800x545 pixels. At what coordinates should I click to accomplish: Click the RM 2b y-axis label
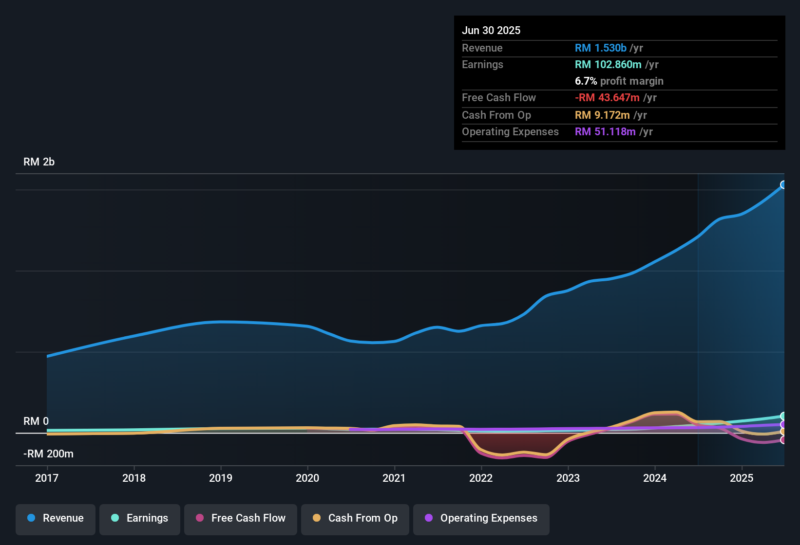click(x=39, y=162)
